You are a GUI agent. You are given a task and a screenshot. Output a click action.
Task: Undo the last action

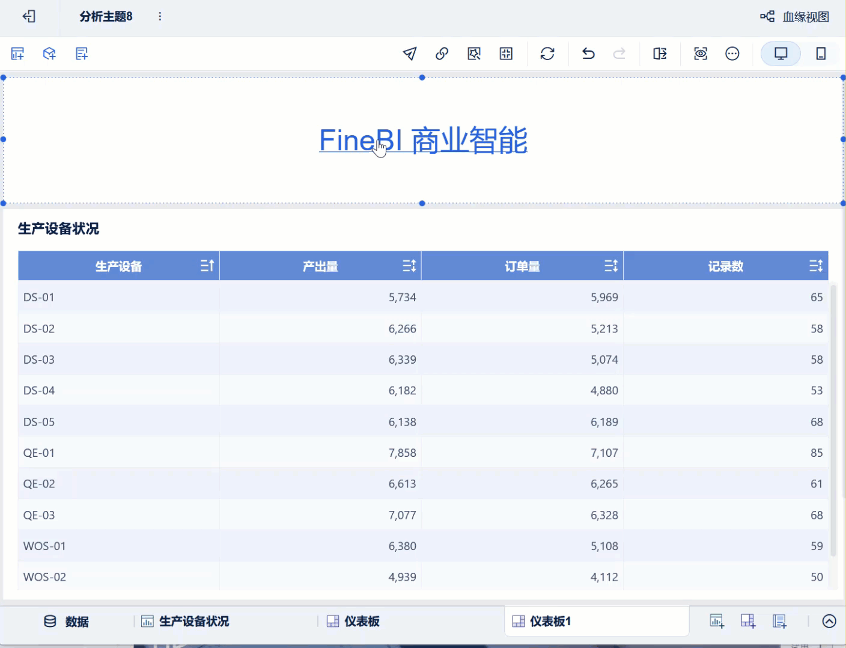click(x=588, y=53)
